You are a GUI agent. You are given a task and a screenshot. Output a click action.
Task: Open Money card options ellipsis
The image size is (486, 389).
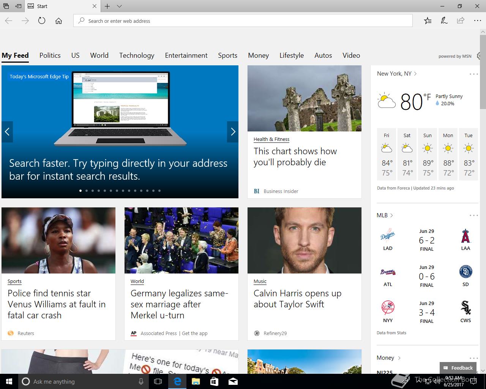(x=473, y=358)
